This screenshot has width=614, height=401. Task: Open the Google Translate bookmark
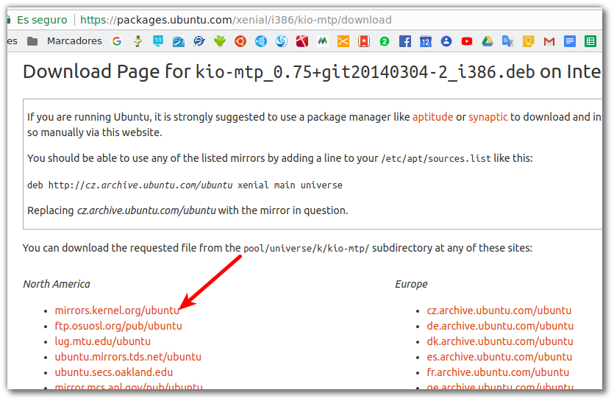point(508,41)
